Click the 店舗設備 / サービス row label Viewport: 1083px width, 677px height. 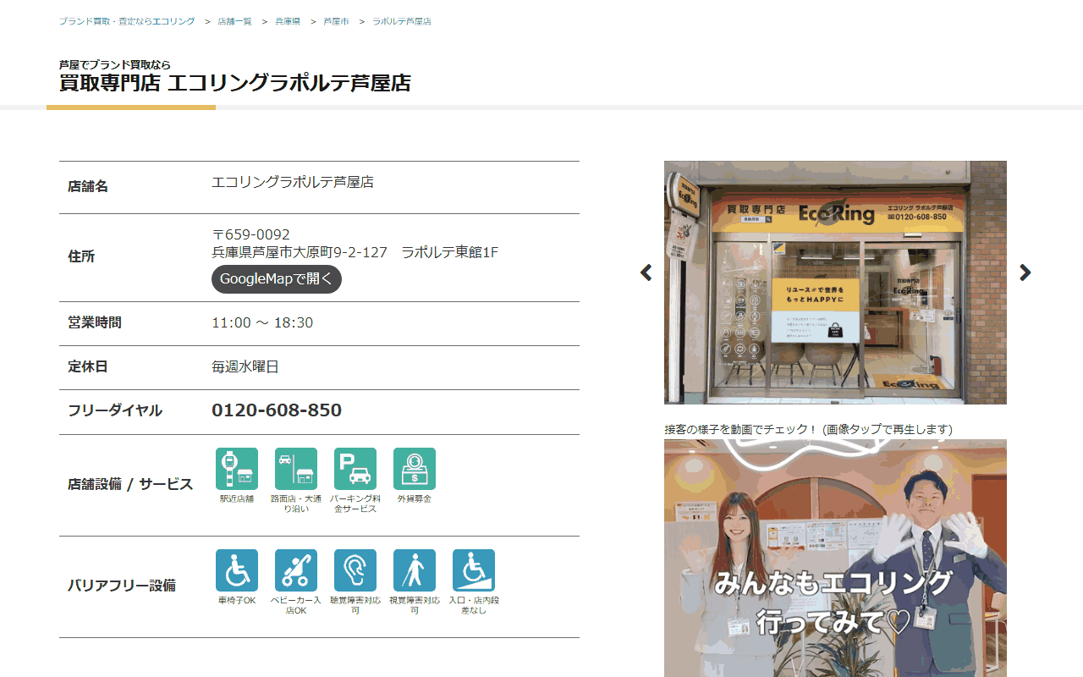click(130, 484)
